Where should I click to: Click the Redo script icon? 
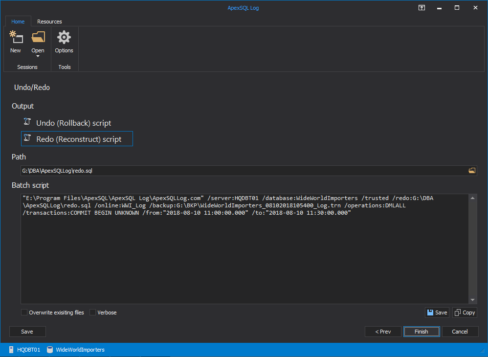point(27,137)
